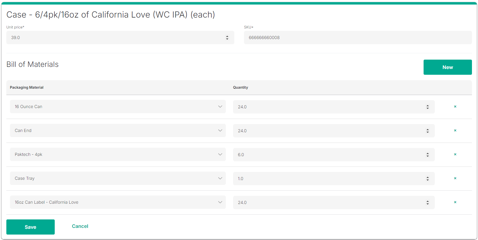Focus the Paktech quantity field showing 6.0
Screen dimensions: 478x240
pyautogui.click(x=334, y=155)
